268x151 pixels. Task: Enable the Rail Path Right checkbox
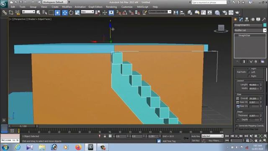[249, 76]
